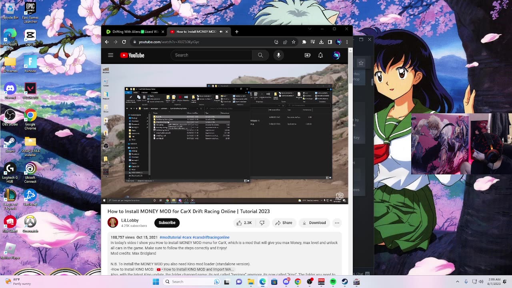The image size is (512, 288).
Task: Open Chrome tab search chevron
Action: click(310, 29)
